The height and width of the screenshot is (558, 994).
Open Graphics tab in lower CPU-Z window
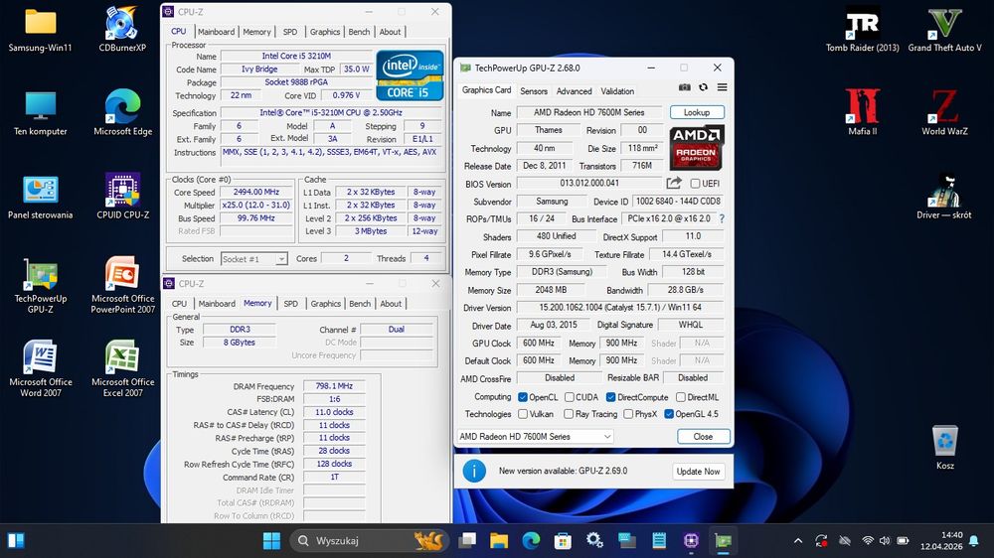[x=325, y=304]
